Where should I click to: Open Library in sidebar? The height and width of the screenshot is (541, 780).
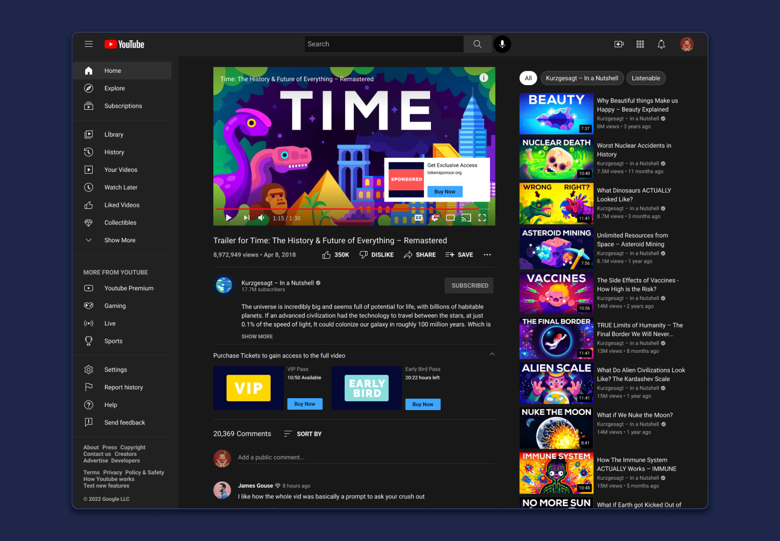(x=122, y=134)
